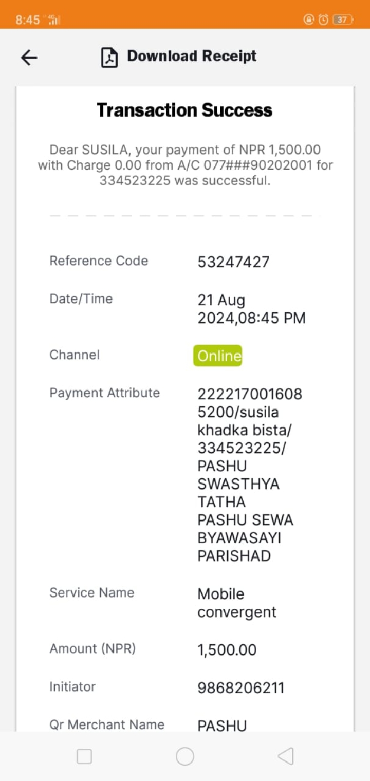The height and width of the screenshot is (781, 370).
Task: Tap the alarm clock status icon
Action: [x=323, y=20]
